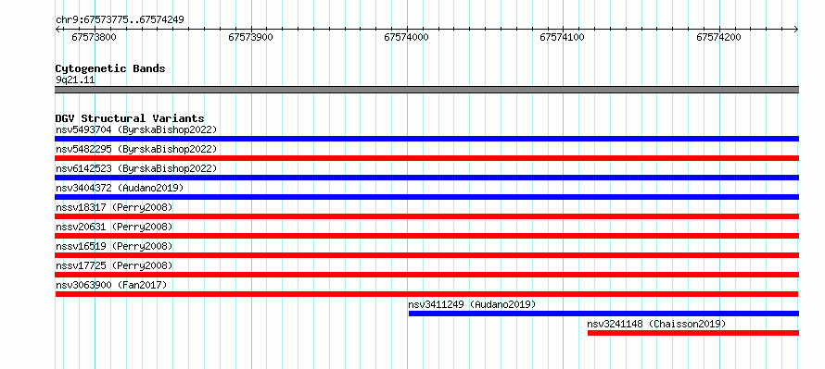The image size is (825, 369).
Task: Open the nsv3241148 (Chaisson2019) label
Action: [656, 324]
